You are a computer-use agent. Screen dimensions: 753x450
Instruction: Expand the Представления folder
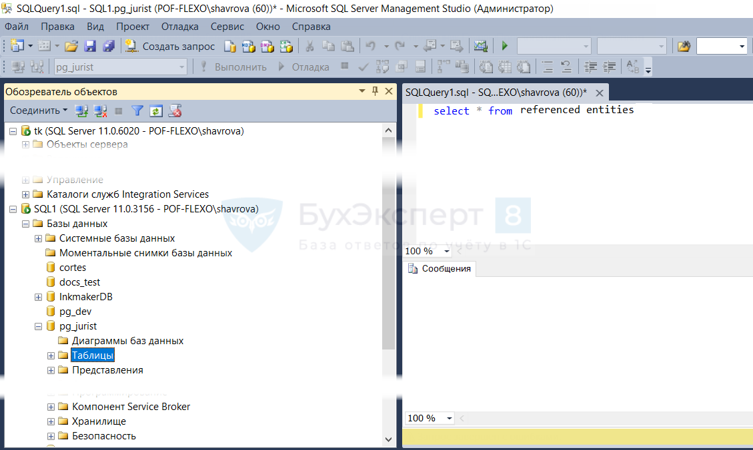pos(51,370)
